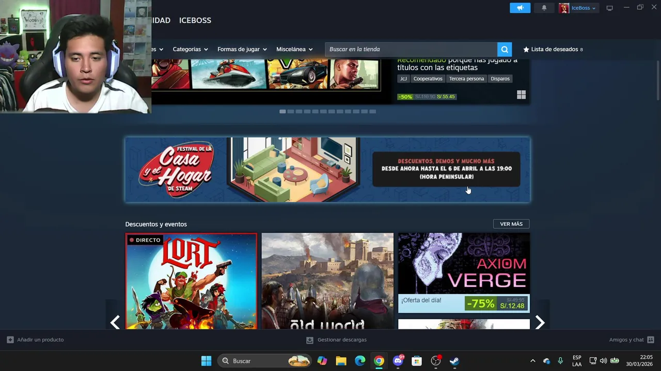The image size is (661, 371).
Task: Switch to Big Picture mode monitor icon
Action: (x=609, y=8)
